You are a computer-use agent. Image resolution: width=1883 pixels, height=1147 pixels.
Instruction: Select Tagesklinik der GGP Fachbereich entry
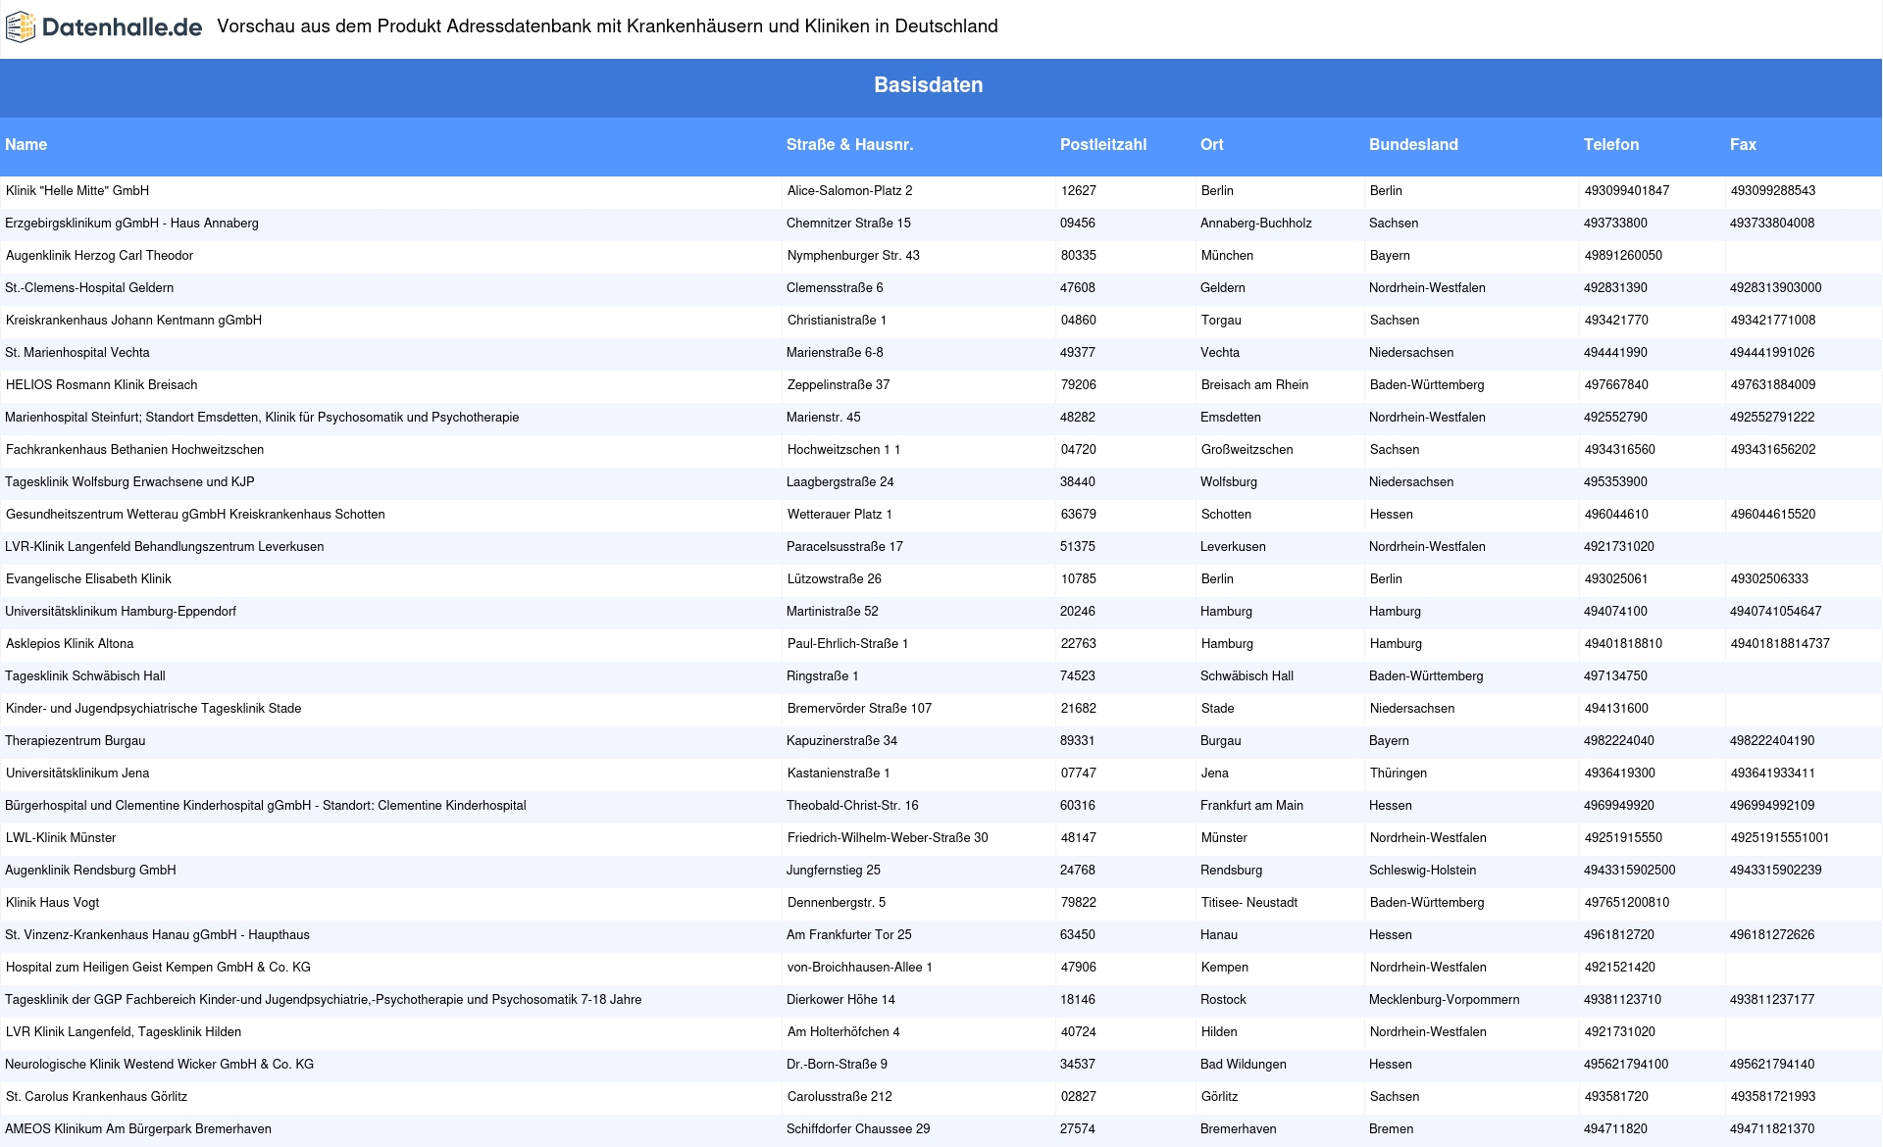[323, 1000]
